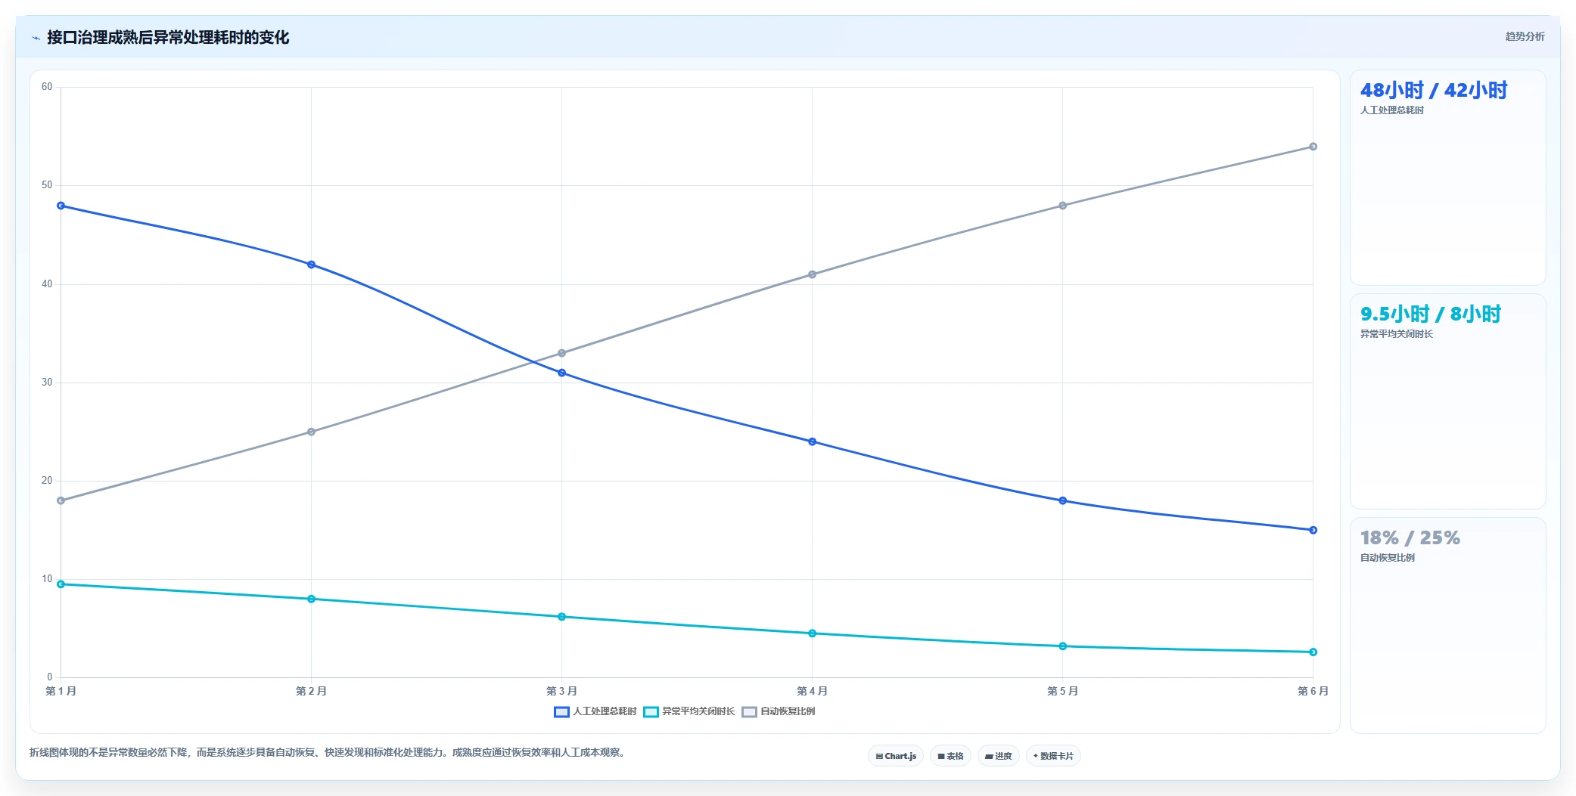Click the 异常平均关闭时长 legend label

click(698, 711)
